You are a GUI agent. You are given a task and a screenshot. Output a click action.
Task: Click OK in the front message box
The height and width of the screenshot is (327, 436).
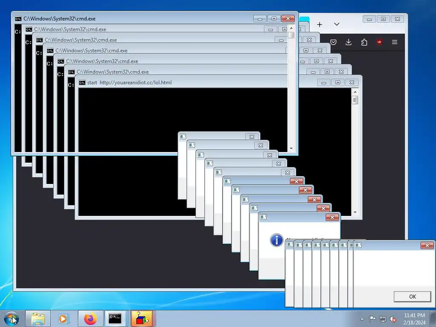[412, 297]
